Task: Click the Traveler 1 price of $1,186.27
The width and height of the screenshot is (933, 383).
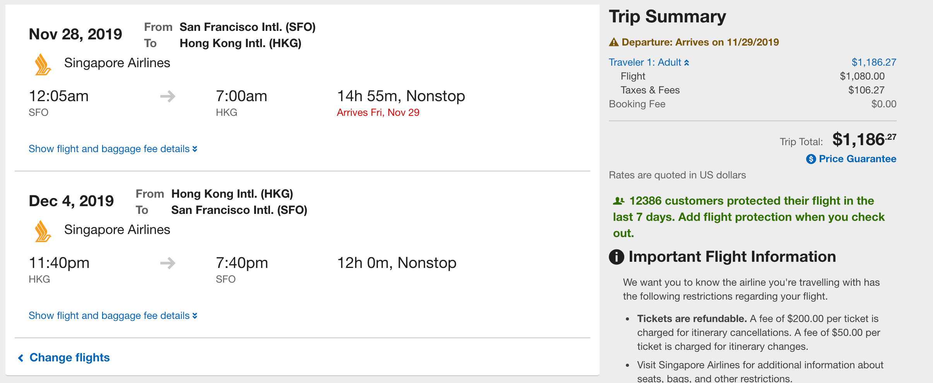Action: 873,62
